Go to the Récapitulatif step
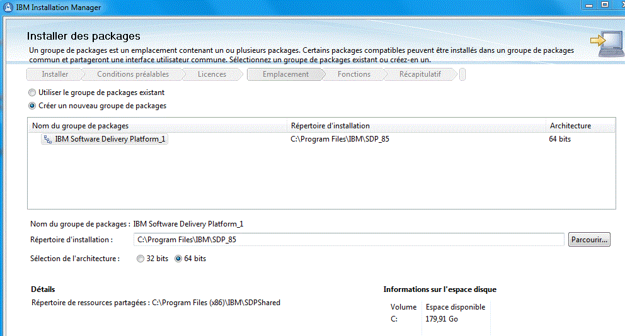 [x=420, y=74]
